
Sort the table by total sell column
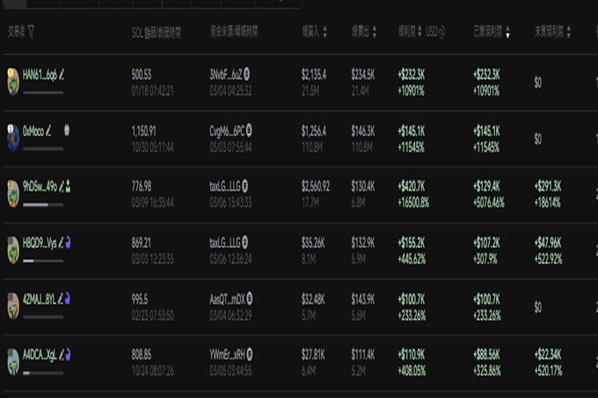(x=375, y=32)
